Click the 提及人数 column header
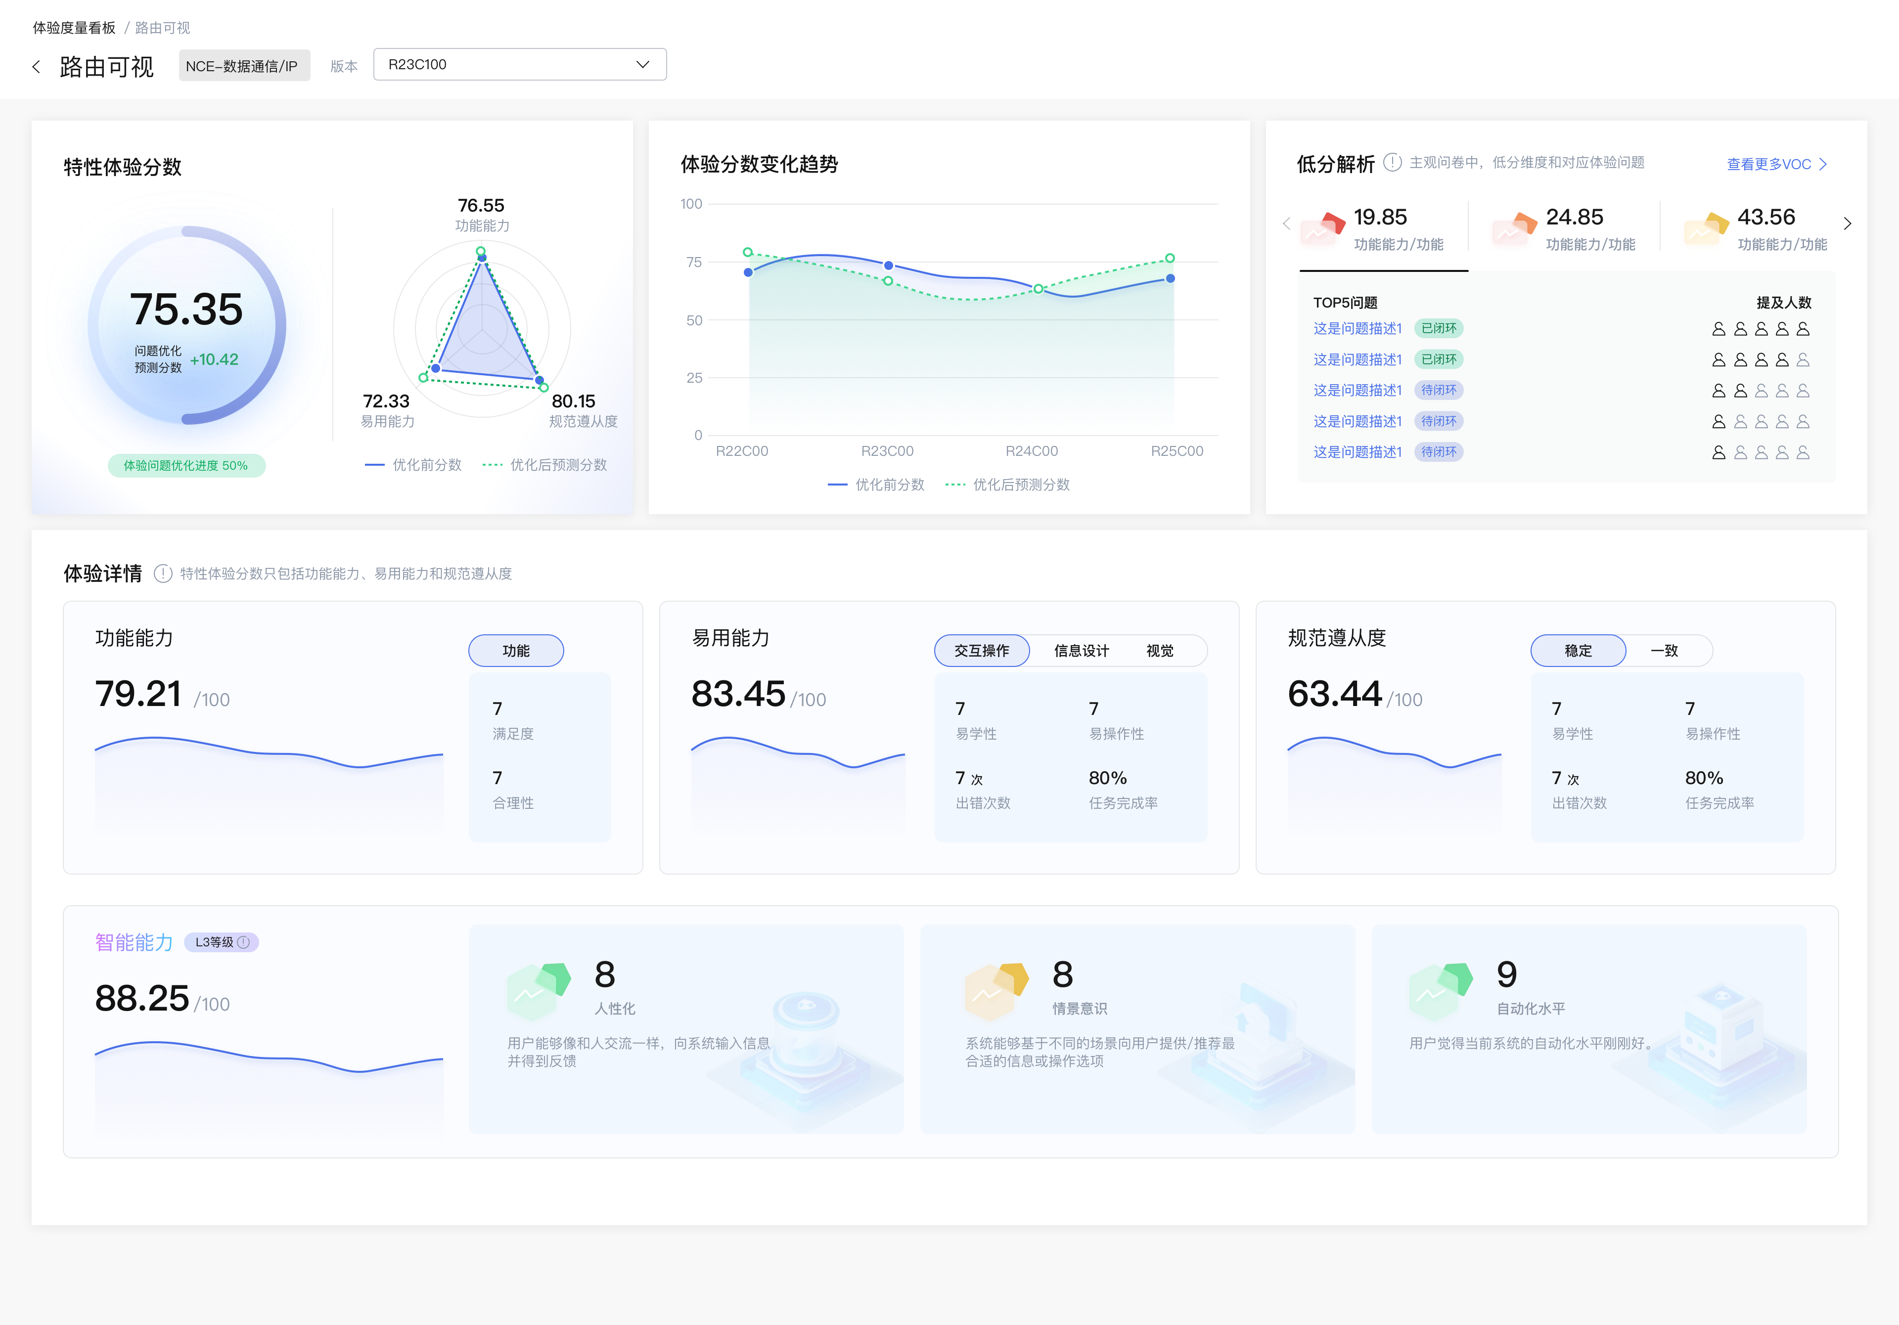Image resolution: width=1899 pixels, height=1325 pixels. click(1783, 303)
